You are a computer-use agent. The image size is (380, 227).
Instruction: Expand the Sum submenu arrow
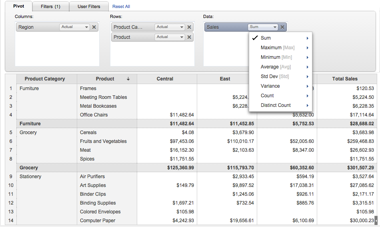click(307, 38)
